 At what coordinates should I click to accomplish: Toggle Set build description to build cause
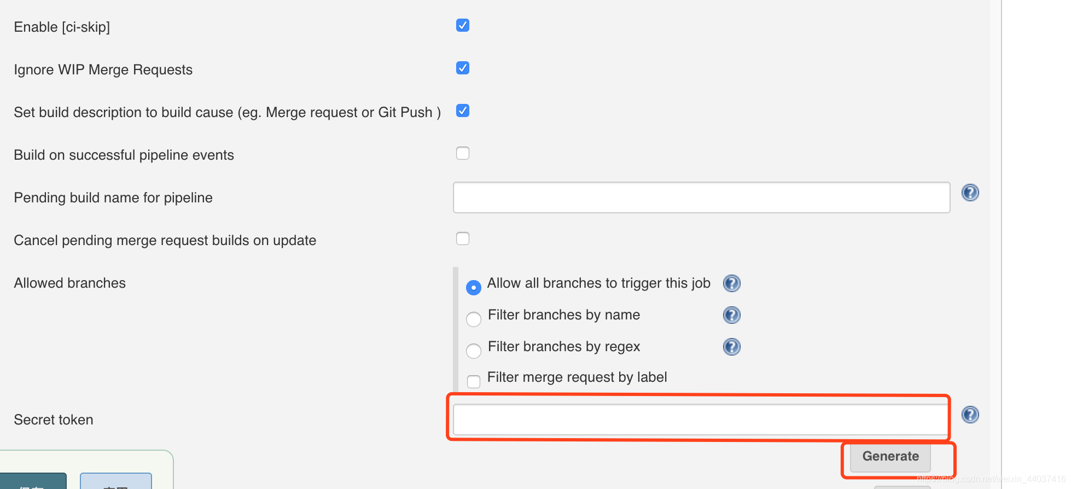pyautogui.click(x=463, y=110)
